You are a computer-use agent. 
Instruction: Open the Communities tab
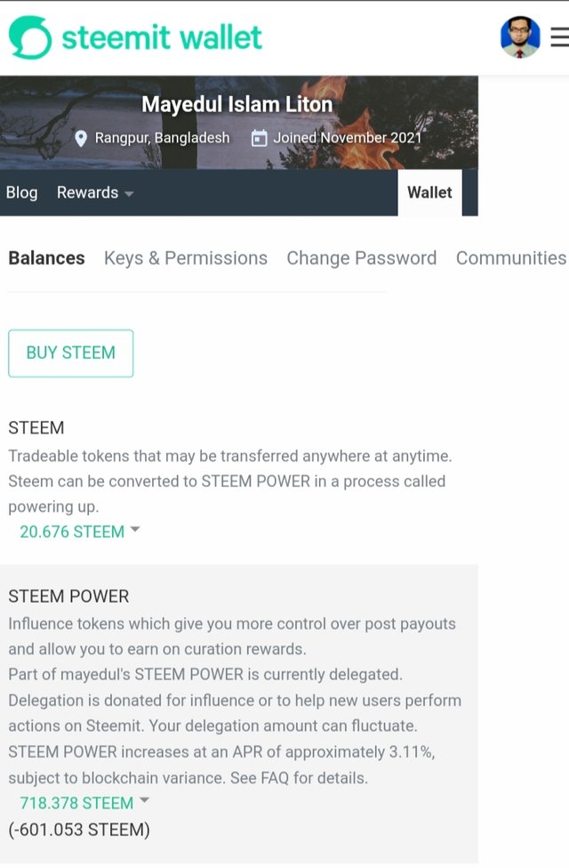(x=510, y=258)
